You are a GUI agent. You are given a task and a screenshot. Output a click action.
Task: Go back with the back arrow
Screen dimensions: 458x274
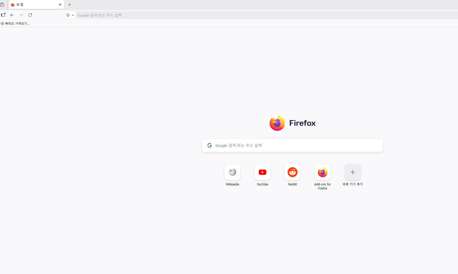[12, 15]
